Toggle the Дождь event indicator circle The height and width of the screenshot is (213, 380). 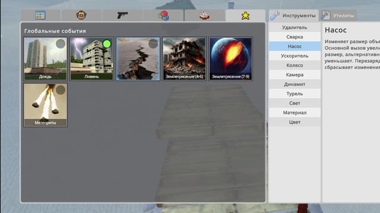61,44
